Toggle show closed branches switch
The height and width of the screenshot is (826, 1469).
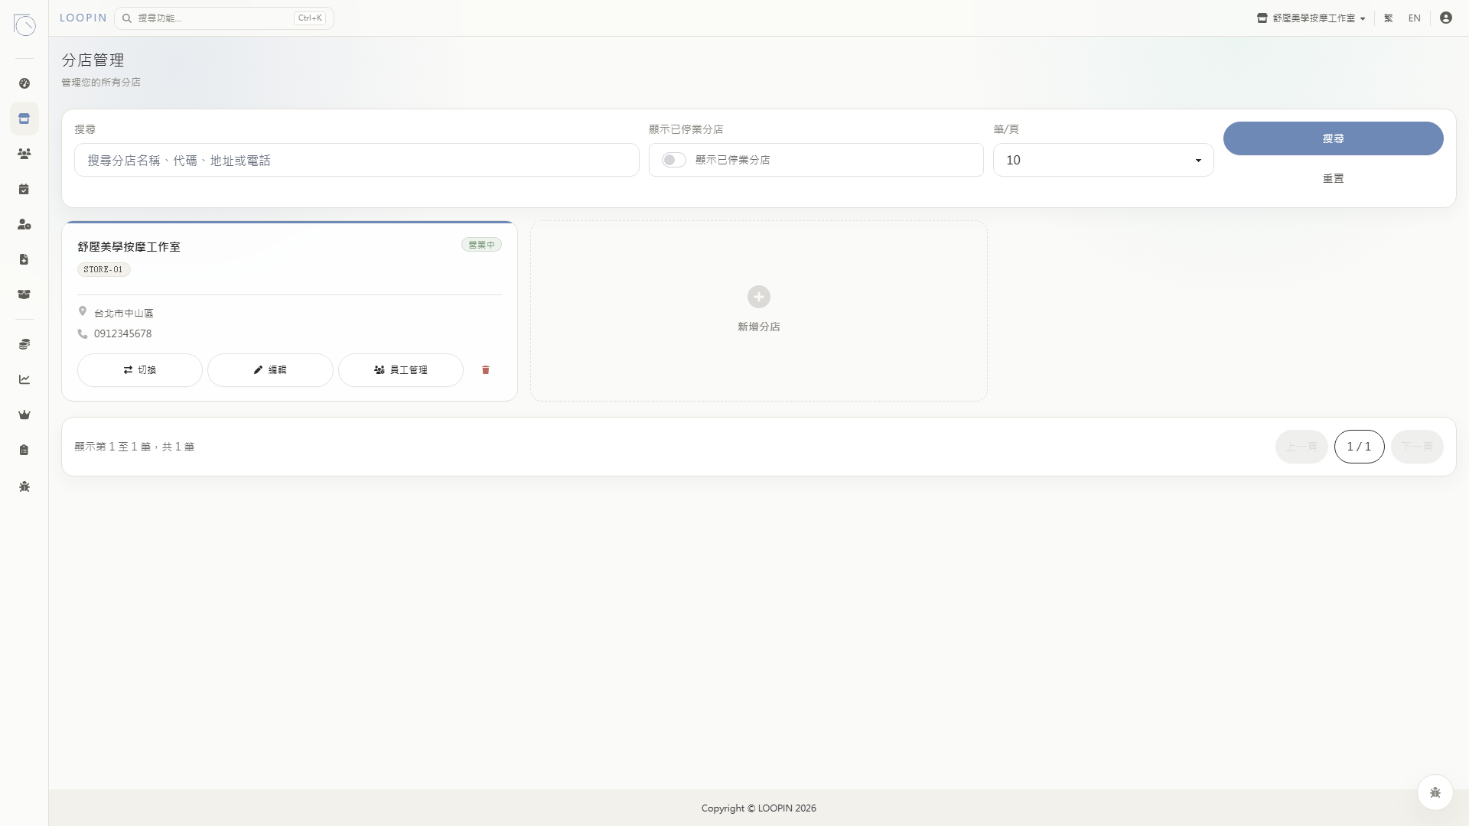coord(673,160)
